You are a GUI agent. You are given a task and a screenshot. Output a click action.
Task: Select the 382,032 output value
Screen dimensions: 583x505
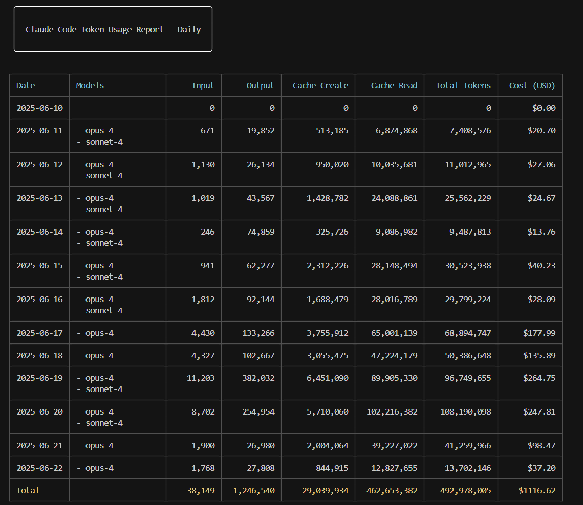click(x=258, y=378)
